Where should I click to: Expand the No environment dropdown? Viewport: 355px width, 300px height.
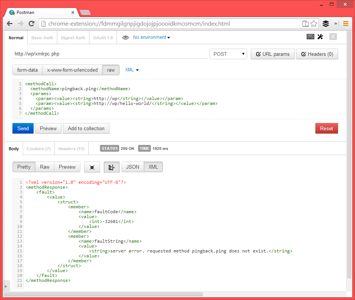click(x=151, y=37)
